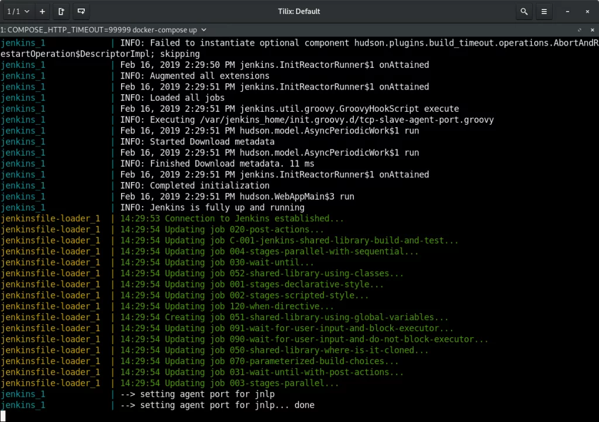This screenshot has width=599, height=422.
Task: Maximize the terminal pane icon
Action: pyautogui.click(x=580, y=30)
